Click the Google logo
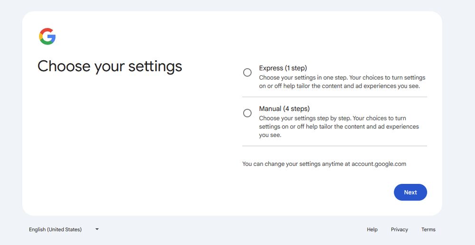475x245 pixels. click(47, 36)
